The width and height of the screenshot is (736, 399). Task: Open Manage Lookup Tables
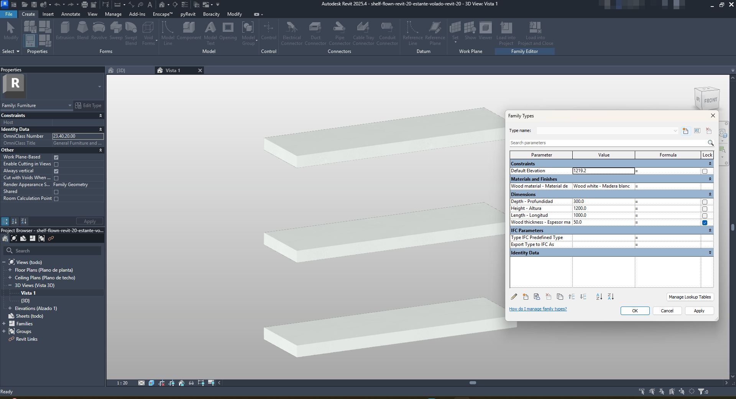(x=690, y=297)
